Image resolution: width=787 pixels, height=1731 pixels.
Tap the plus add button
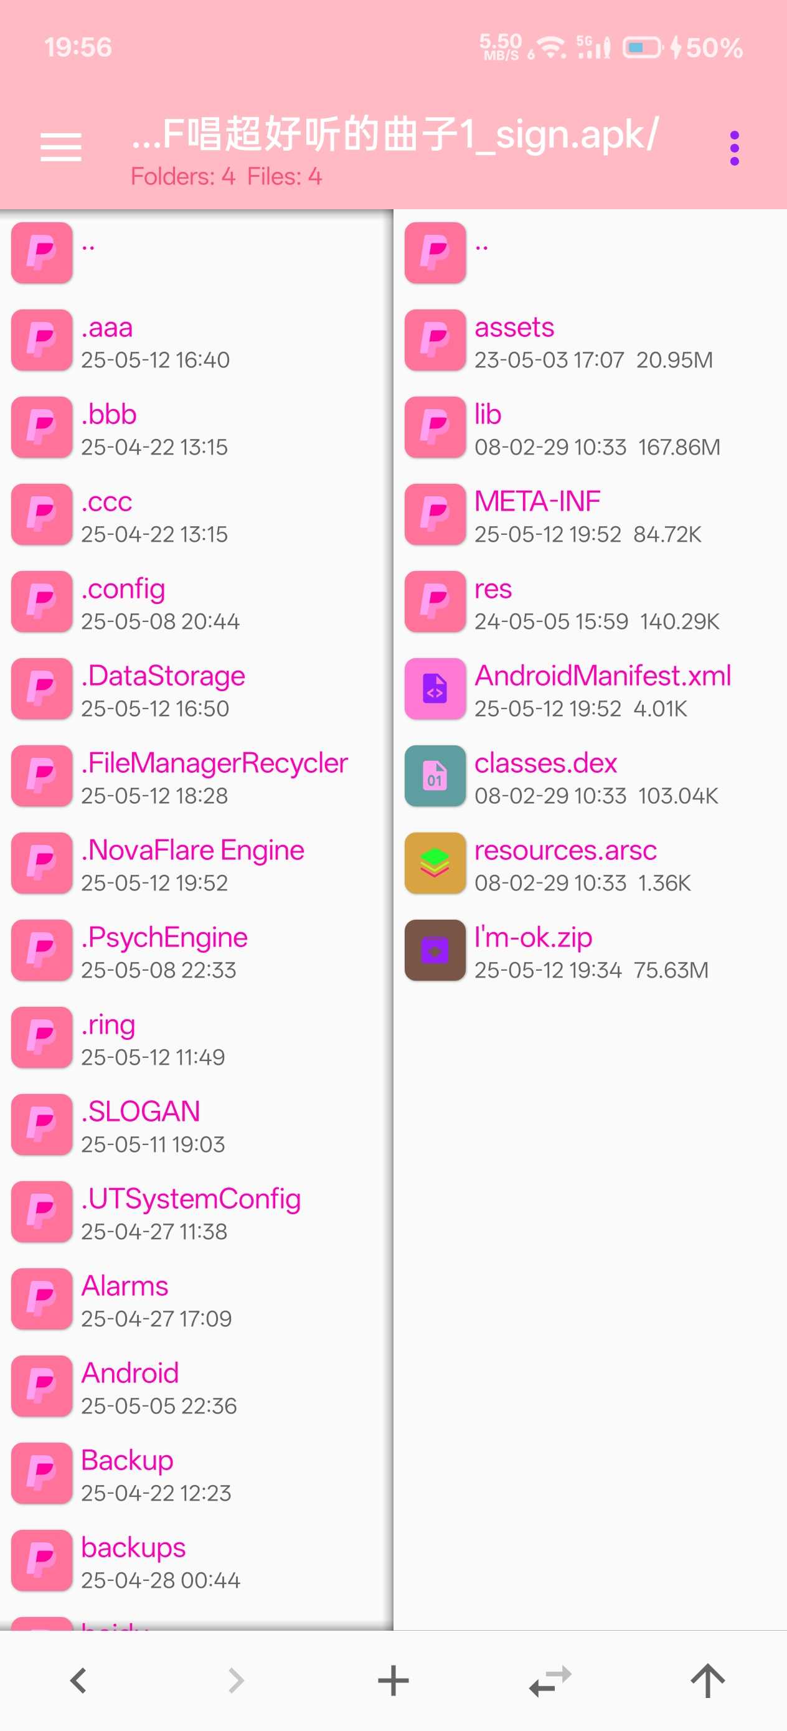pyautogui.click(x=393, y=1681)
